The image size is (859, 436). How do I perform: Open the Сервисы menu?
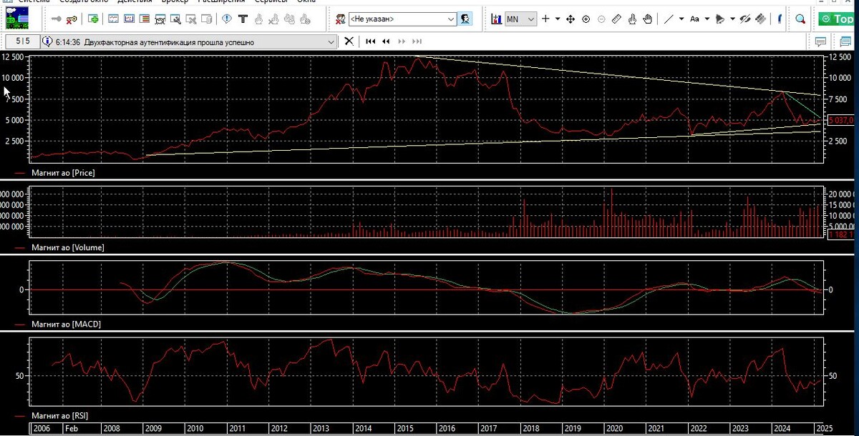pyautogui.click(x=272, y=1)
